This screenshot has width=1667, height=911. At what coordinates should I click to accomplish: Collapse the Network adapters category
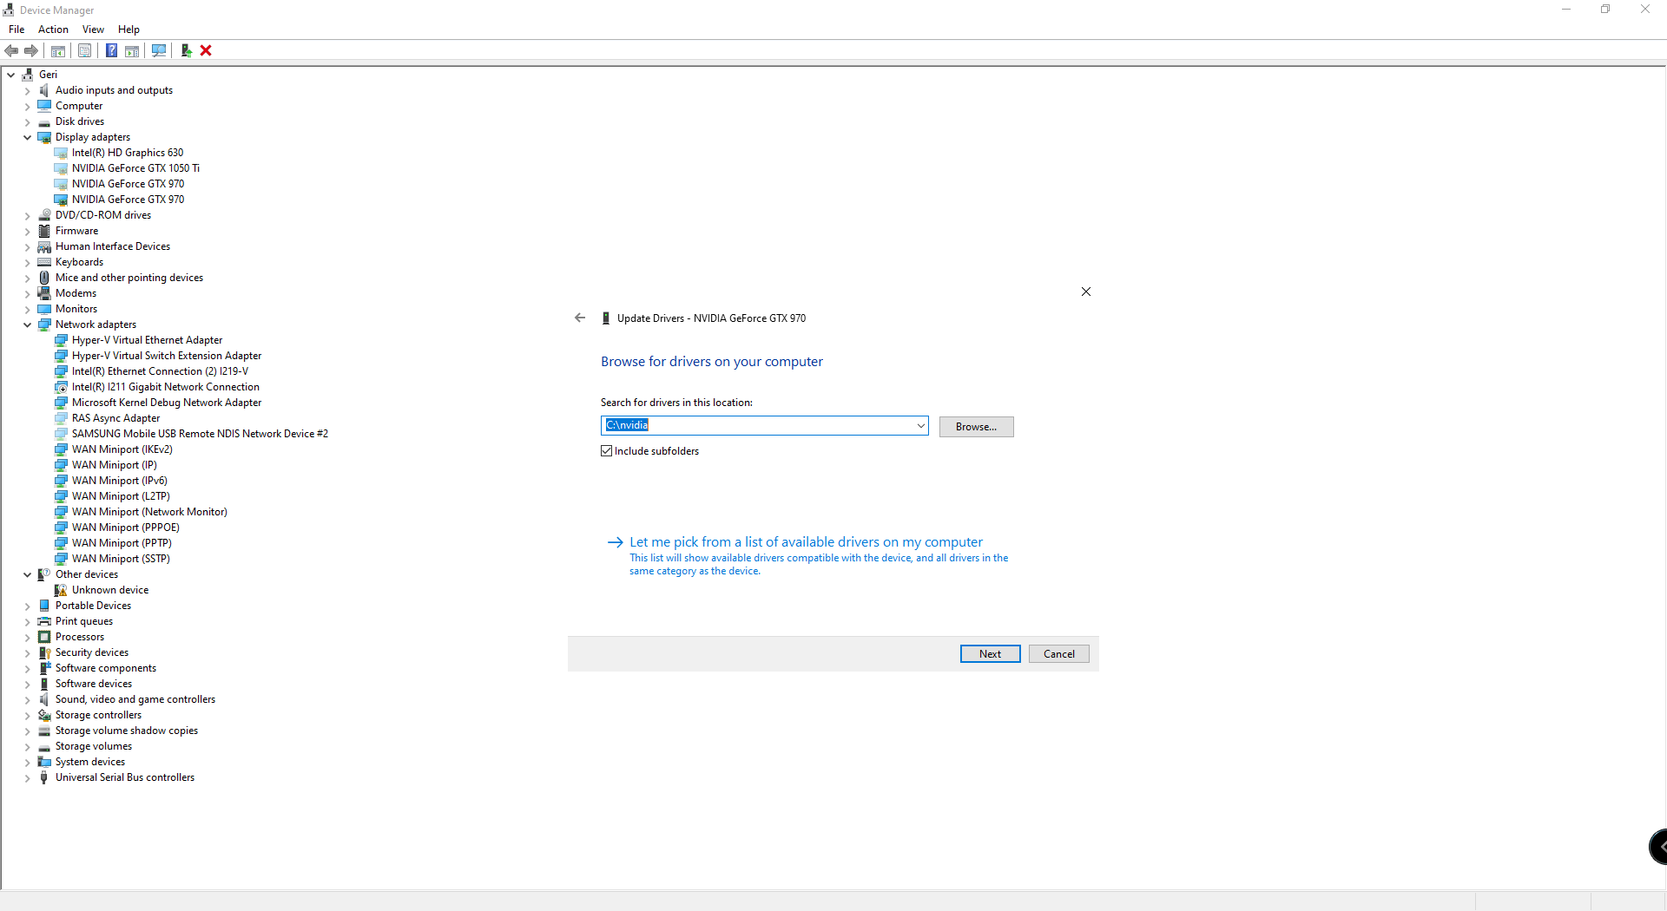27,324
